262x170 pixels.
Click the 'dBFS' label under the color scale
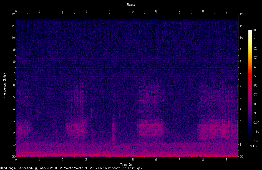point(253,146)
